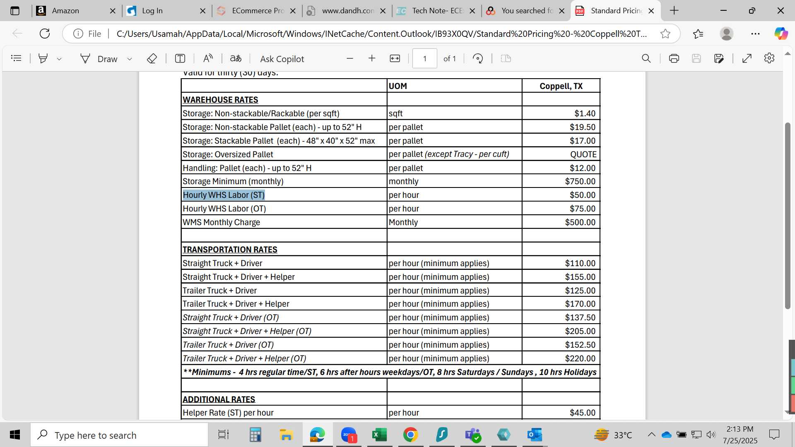The width and height of the screenshot is (795, 447).
Task: Expand the Draw options dropdown arrow
Action: click(130, 59)
